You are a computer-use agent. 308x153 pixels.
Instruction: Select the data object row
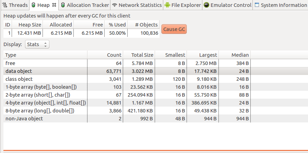156,71
